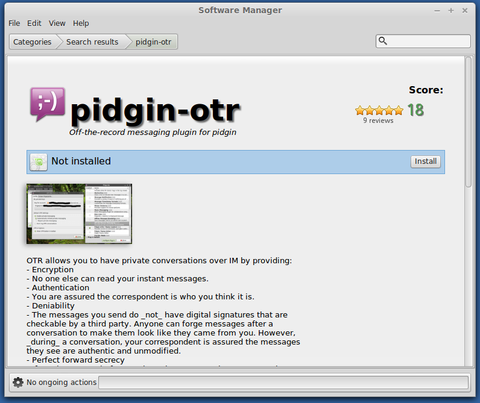Open the Help menu
Screen dimensions: 480x403
81,23
